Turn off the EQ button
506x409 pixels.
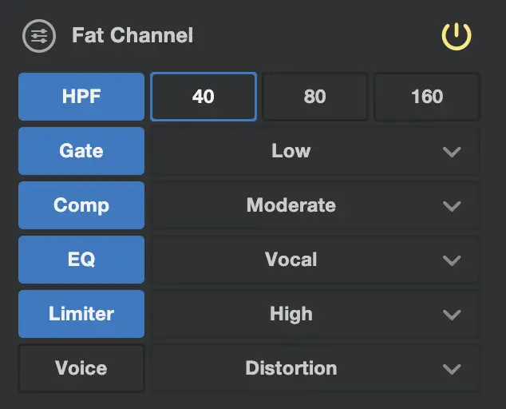pos(81,260)
